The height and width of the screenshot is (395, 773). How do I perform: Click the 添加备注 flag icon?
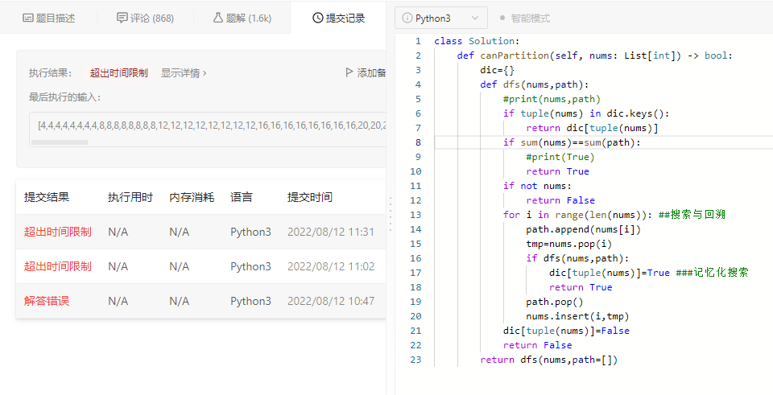pos(349,73)
